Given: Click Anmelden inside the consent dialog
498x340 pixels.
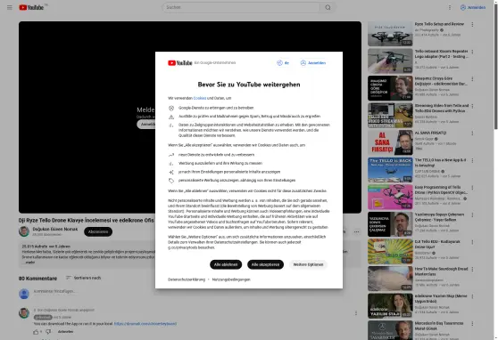Looking at the screenshot, I should pyautogui.click(x=313, y=62).
